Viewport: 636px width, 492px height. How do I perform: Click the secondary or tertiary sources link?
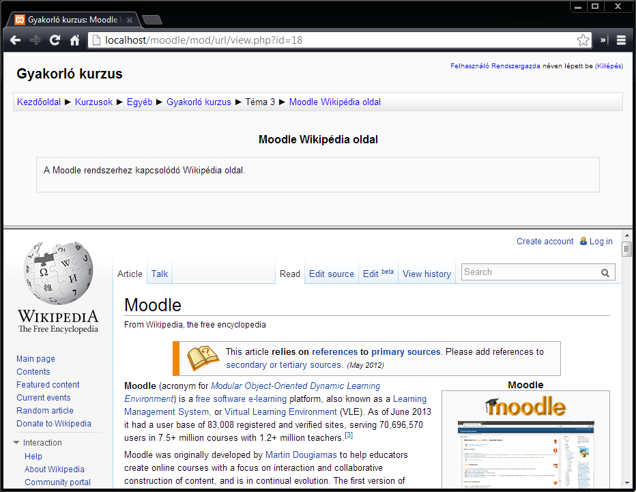pyautogui.click(x=284, y=364)
